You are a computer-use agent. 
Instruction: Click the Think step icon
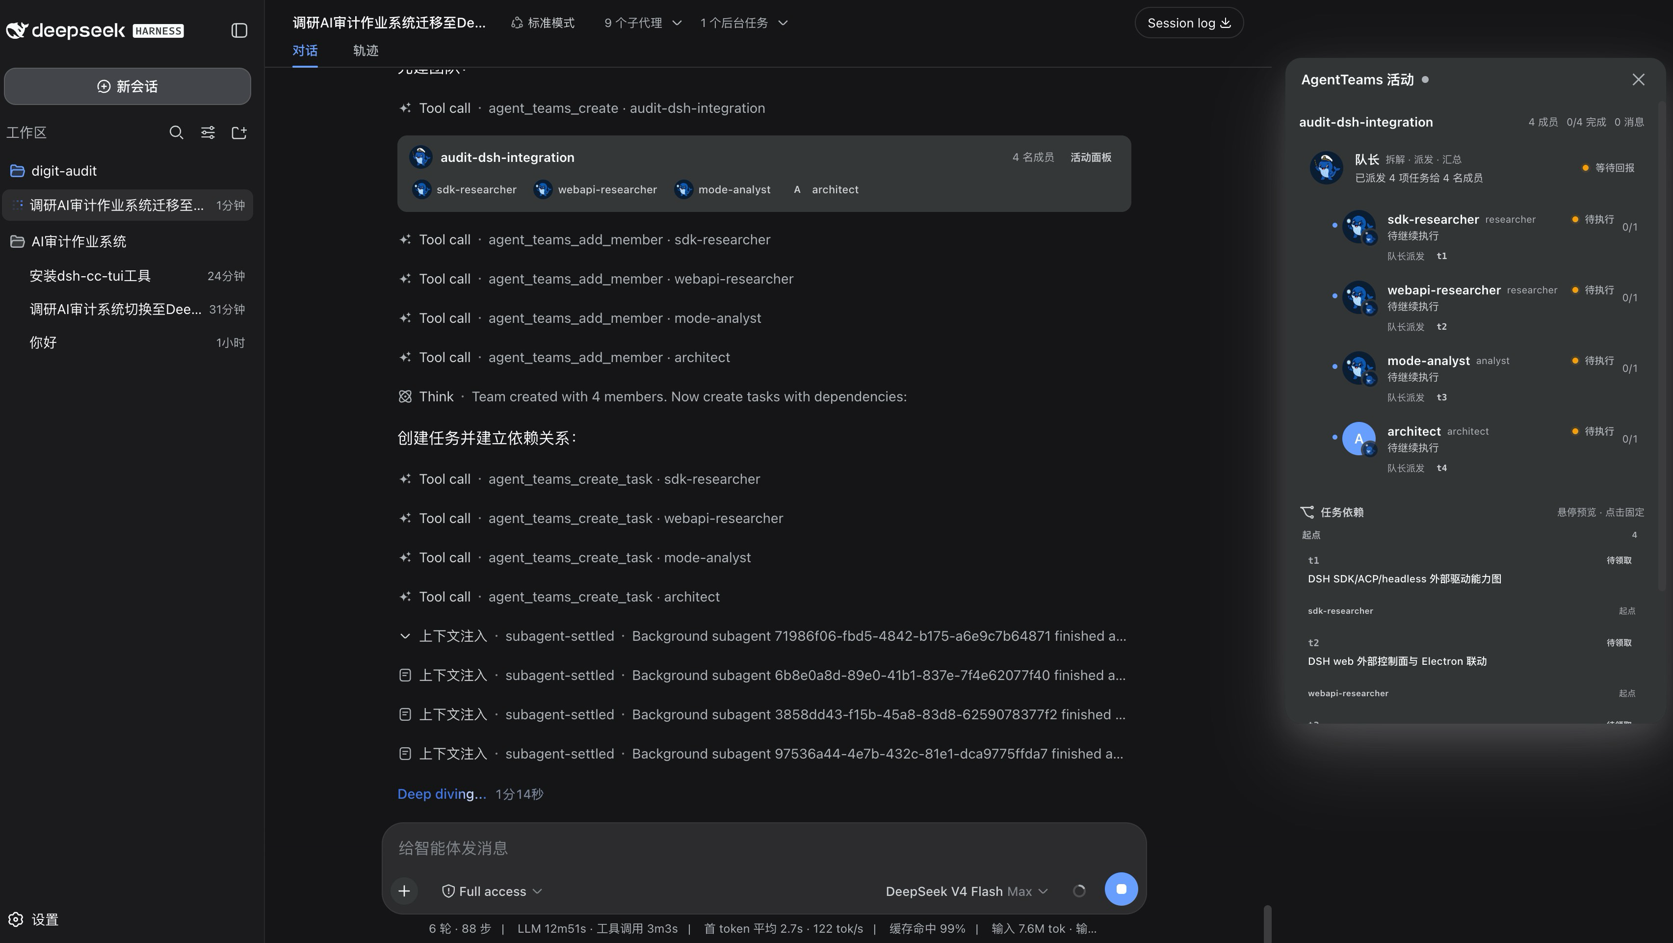tap(405, 397)
